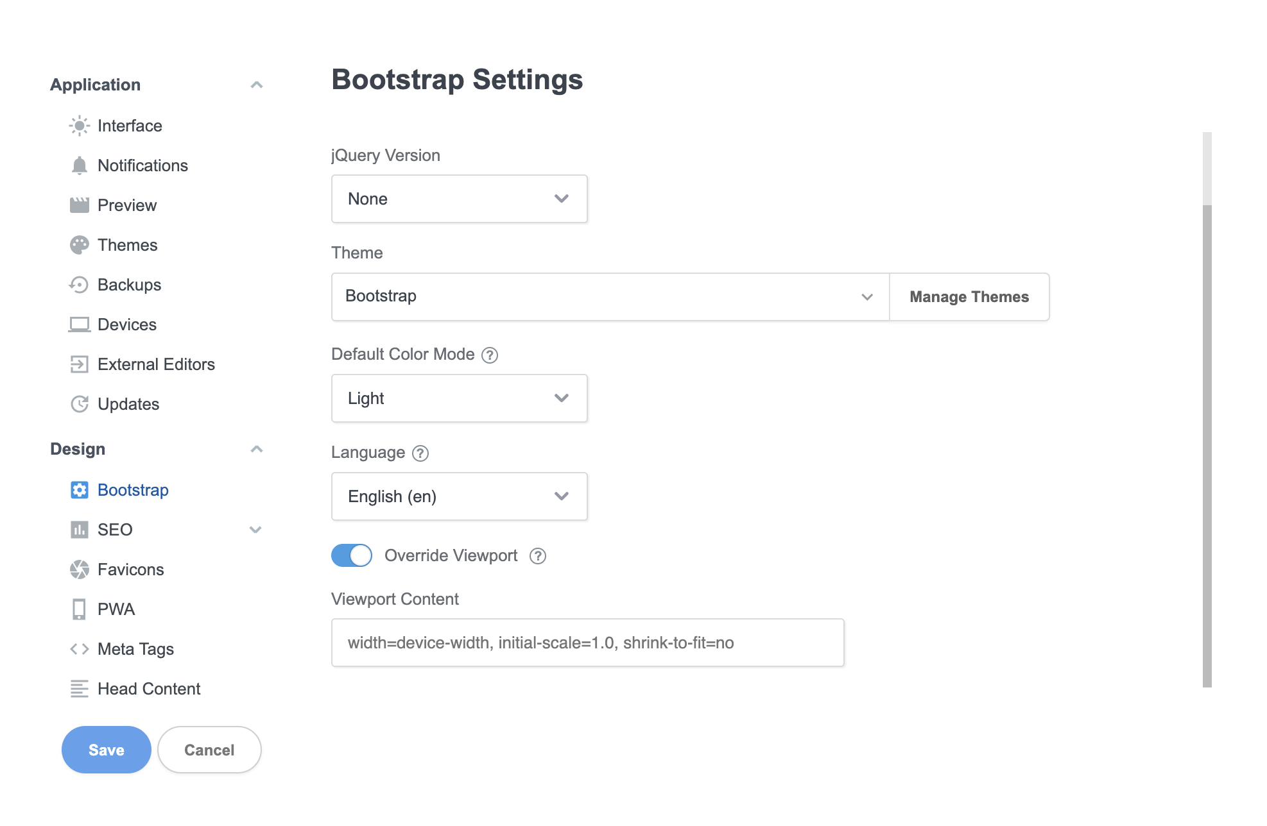Click the SEO chart icon

pos(79,530)
